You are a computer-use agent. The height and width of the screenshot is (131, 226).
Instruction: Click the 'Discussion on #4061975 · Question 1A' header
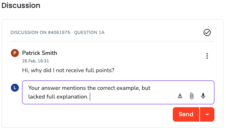click(58, 32)
